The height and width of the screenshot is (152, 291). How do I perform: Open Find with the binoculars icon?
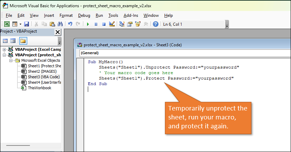coord(60,24)
